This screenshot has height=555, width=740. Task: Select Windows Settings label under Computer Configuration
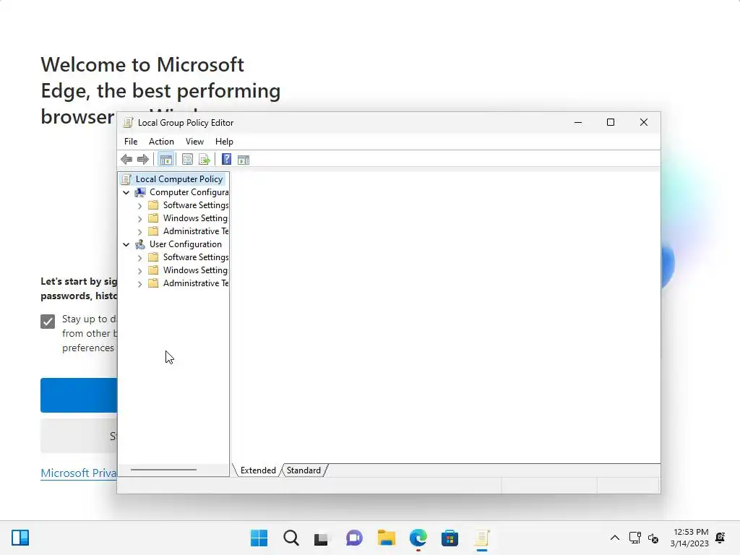coord(195,218)
